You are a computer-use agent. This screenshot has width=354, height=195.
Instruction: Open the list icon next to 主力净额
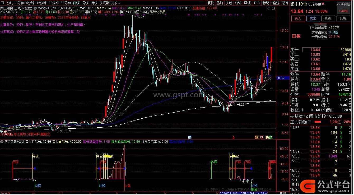[x=310, y=122]
